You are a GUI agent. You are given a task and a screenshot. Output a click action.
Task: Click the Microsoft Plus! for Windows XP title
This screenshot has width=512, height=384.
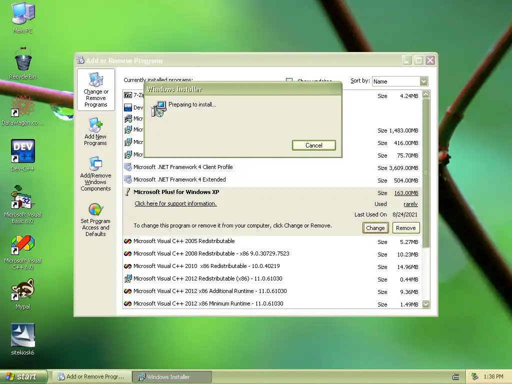[x=176, y=192]
